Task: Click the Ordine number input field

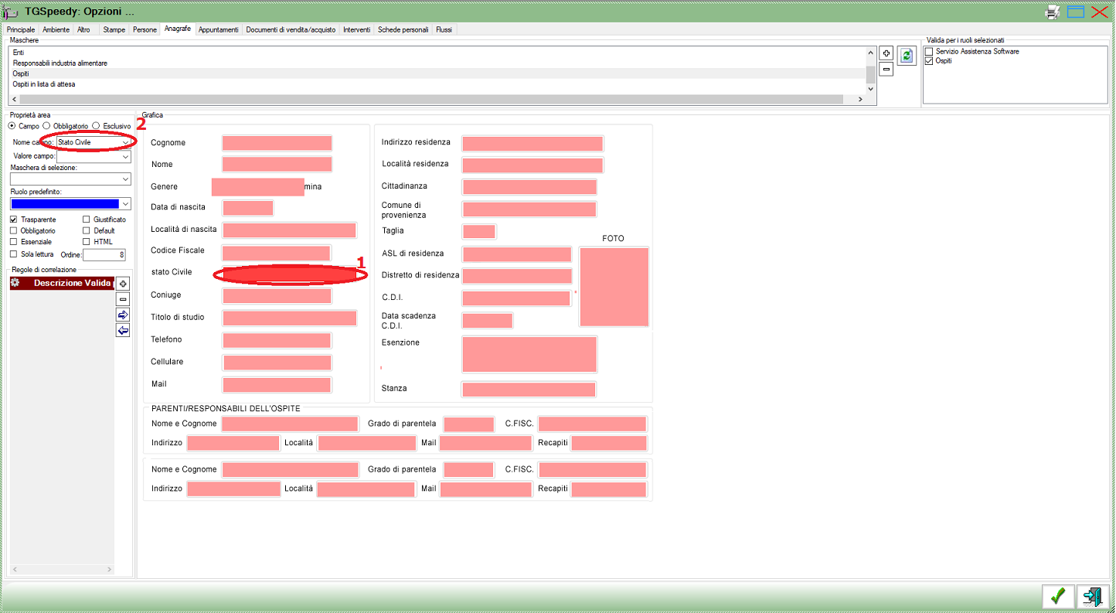Action: pos(104,254)
